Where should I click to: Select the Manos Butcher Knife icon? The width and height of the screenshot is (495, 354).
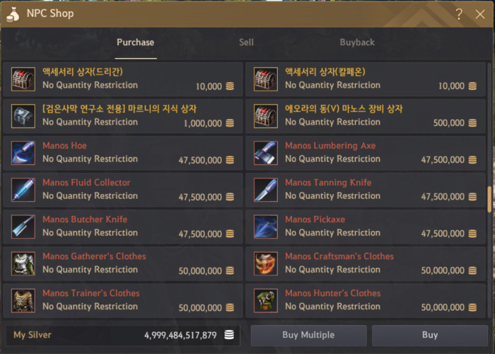[23, 227]
